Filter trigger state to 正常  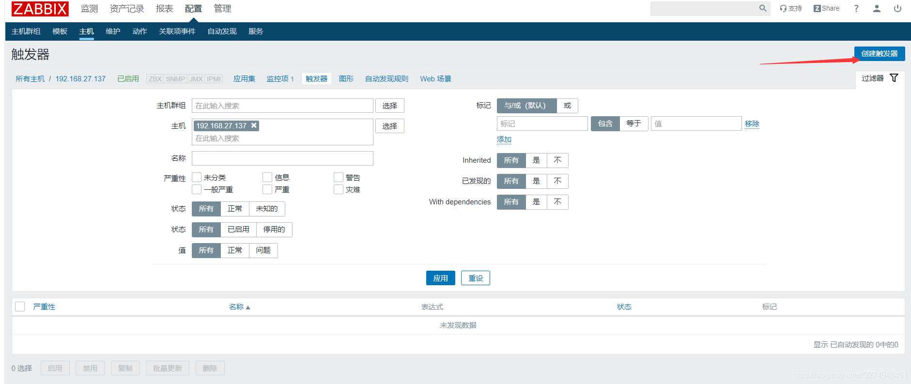pyautogui.click(x=235, y=209)
